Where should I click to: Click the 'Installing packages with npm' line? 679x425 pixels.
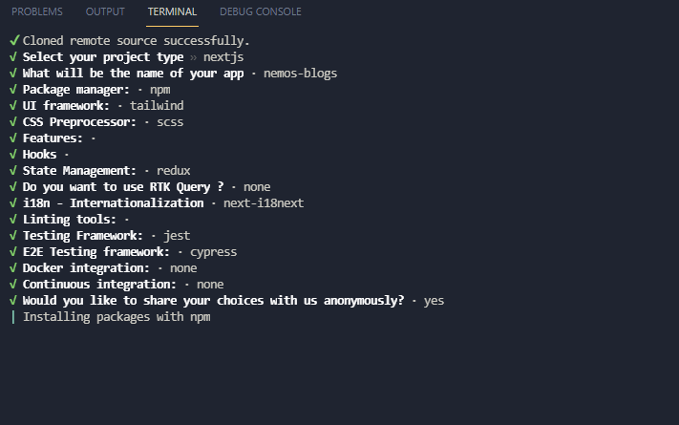point(117,317)
